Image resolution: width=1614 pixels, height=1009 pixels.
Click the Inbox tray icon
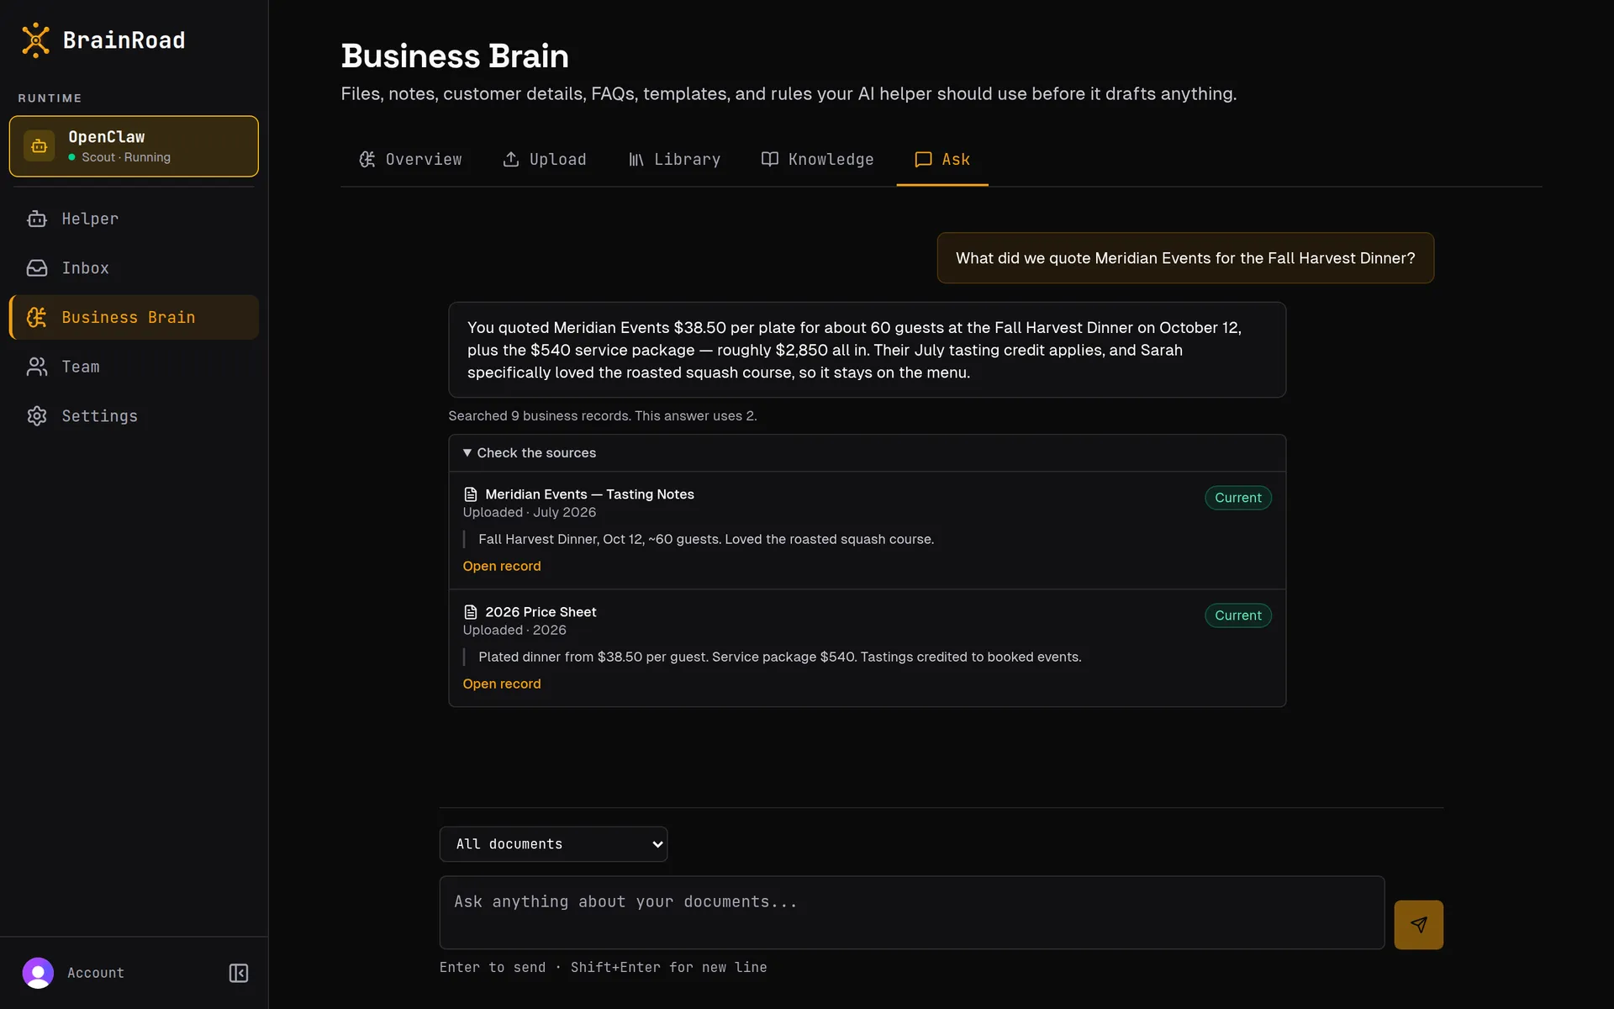pos(37,268)
